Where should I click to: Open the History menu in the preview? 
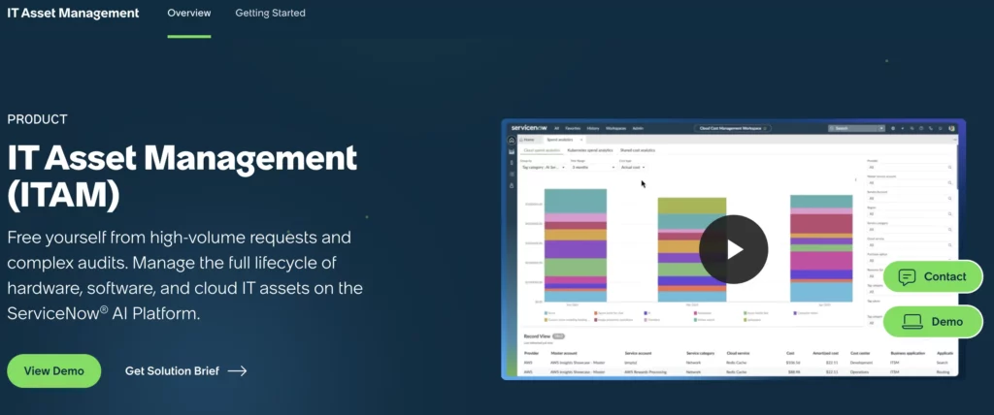tap(593, 128)
